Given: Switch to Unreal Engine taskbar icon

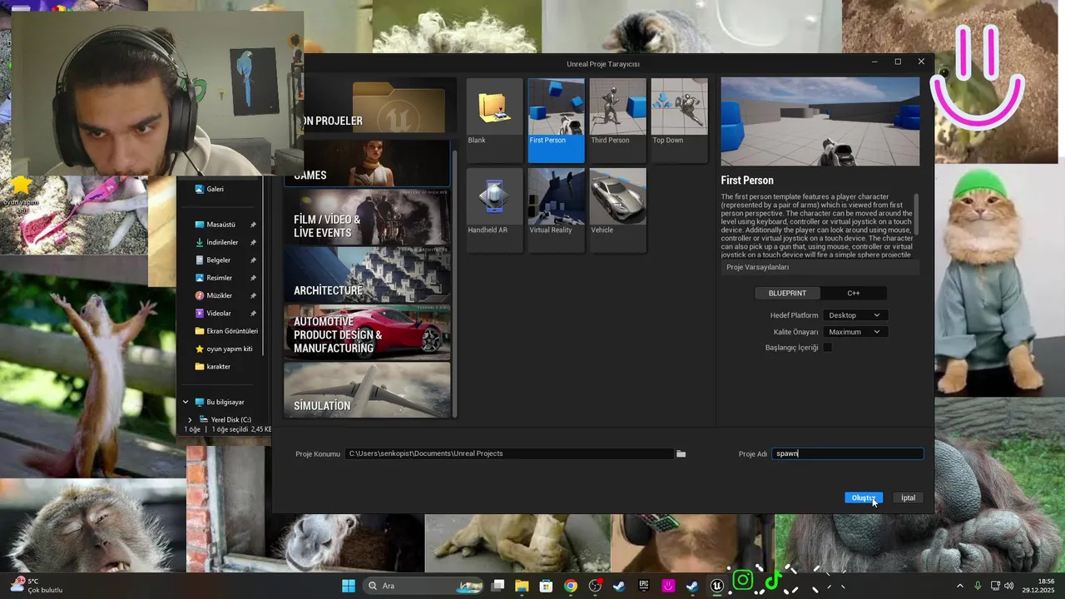Looking at the screenshot, I should pos(716,586).
